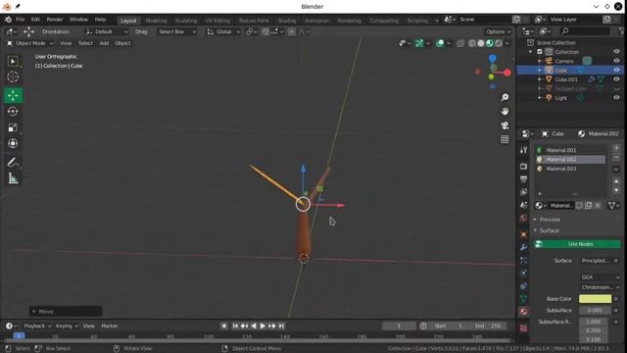Click the pan view hand icon
The width and height of the screenshot is (627, 353).
pos(505,111)
